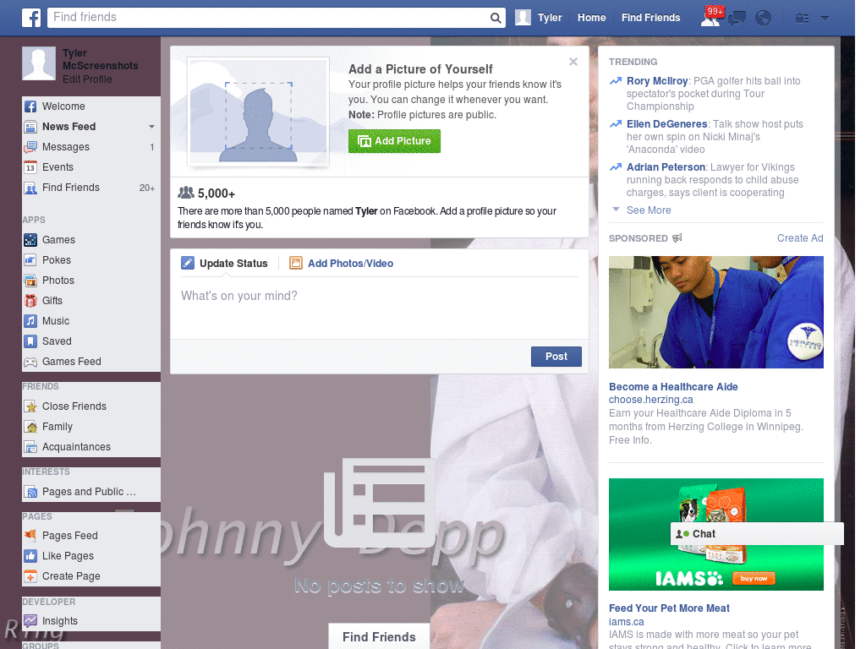Click the Find Friends sidebar icon
Image resolution: width=866 pixels, height=649 pixels.
click(x=30, y=188)
